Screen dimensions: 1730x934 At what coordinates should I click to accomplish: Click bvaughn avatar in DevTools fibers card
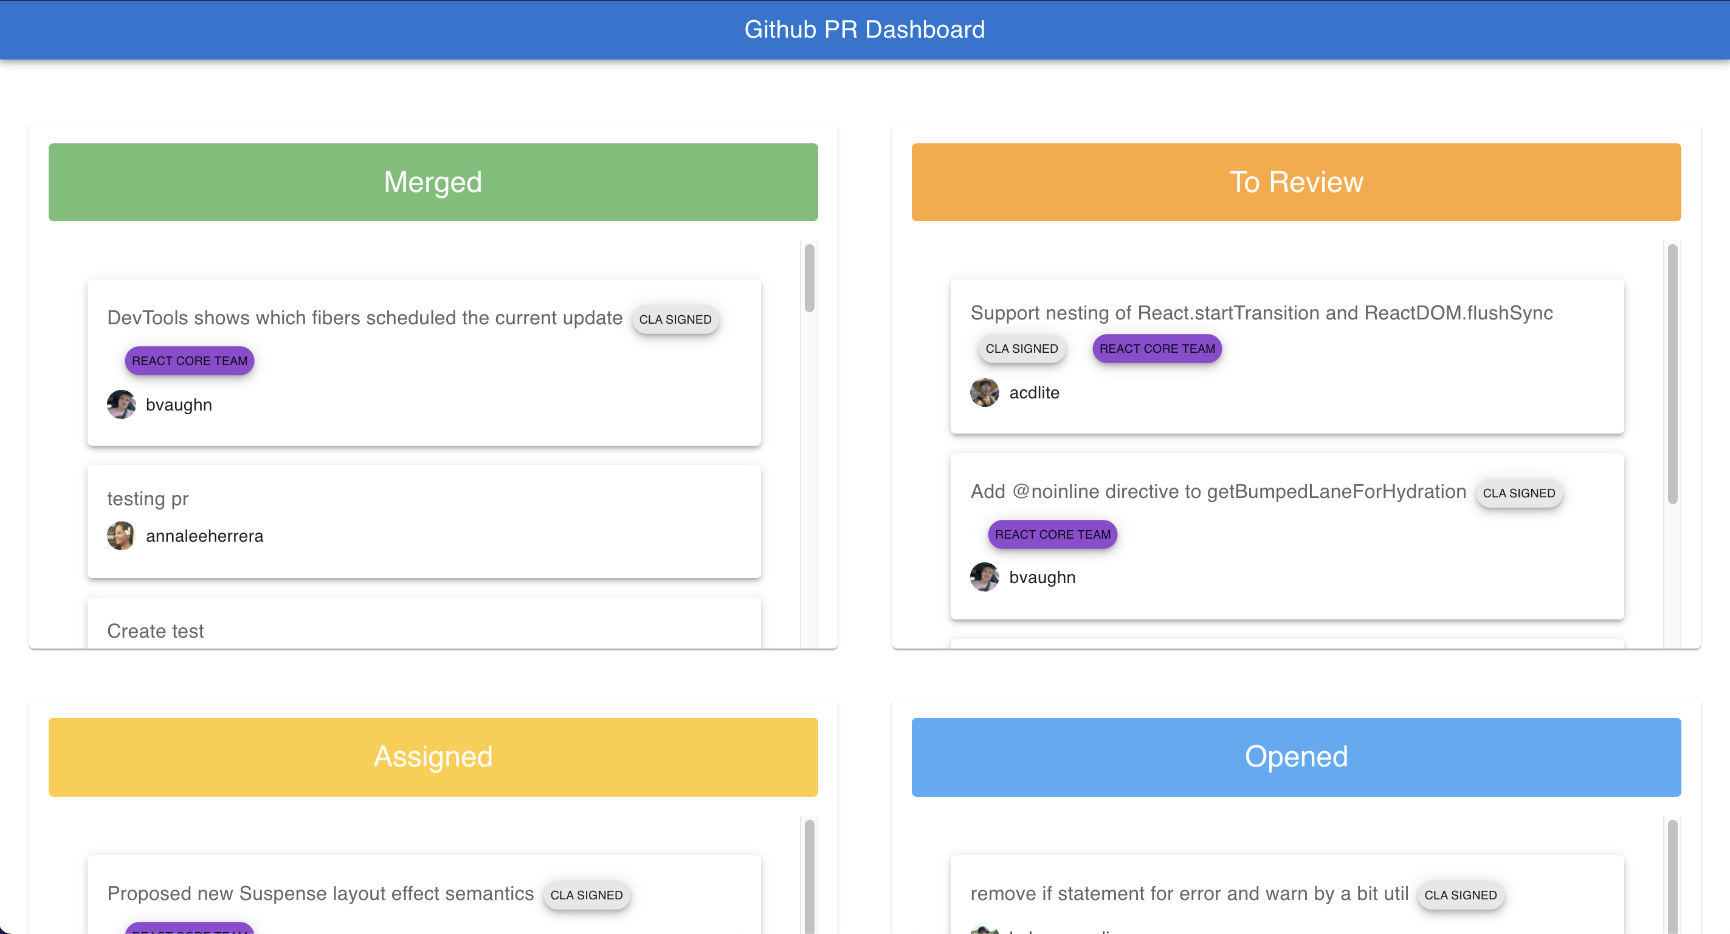coord(121,404)
